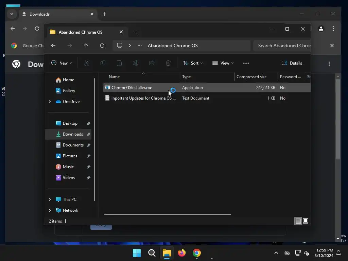Viewport: 348px width, 261px height.
Task: Switch to large thumbnails view icon
Action: [x=306, y=221]
